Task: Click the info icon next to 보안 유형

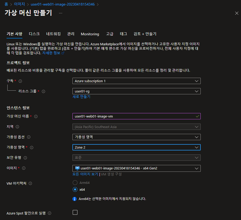Action: 25,158
